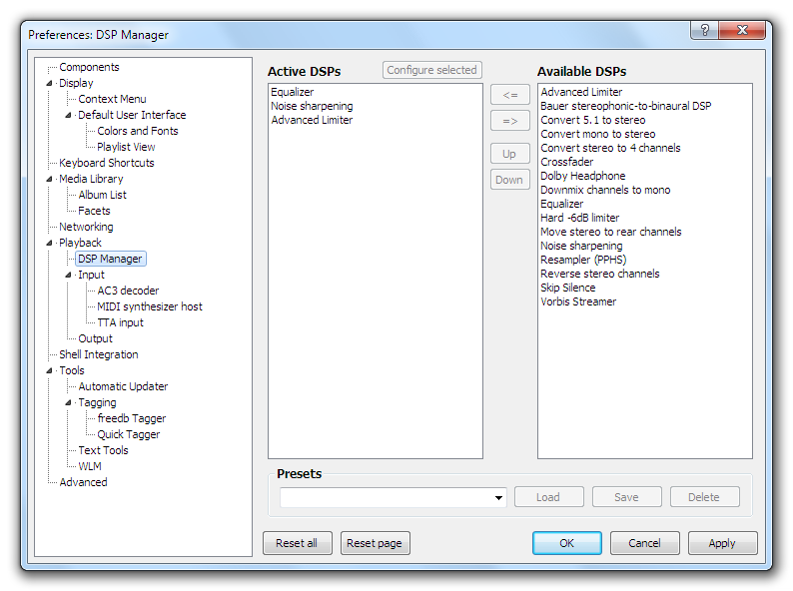Select Colors and Fonts page
Image resolution: width=793 pixels, height=591 pixels.
(137, 131)
